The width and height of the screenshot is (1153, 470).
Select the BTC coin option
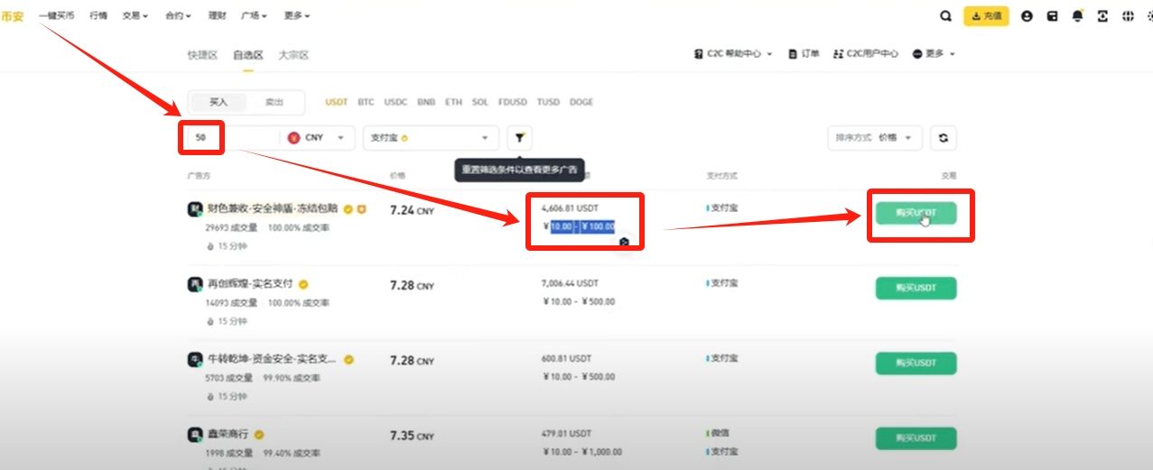(366, 102)
